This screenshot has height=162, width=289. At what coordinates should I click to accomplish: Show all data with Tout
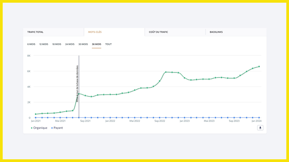click(109, 44)
